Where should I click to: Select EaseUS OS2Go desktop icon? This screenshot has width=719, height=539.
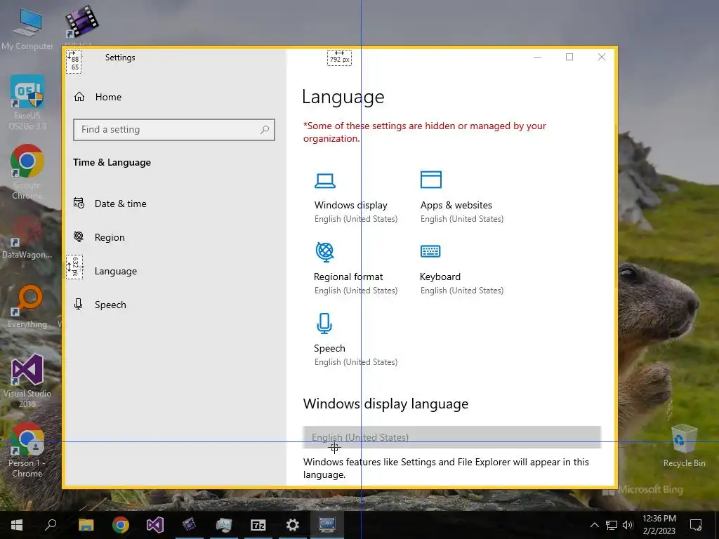(27, 102)
